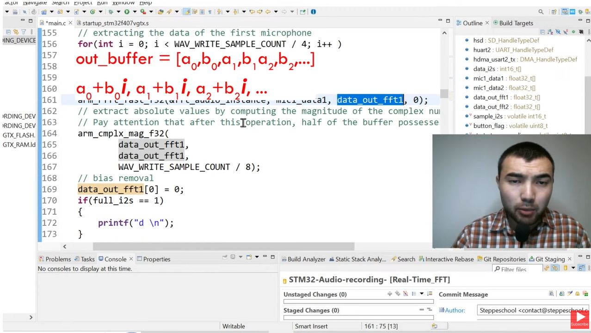Click the red YouTube Subscribe icon

[579, 320]
